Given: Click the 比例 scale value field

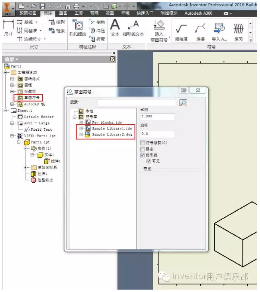Looking at the screenshot, I should [158, 117].
